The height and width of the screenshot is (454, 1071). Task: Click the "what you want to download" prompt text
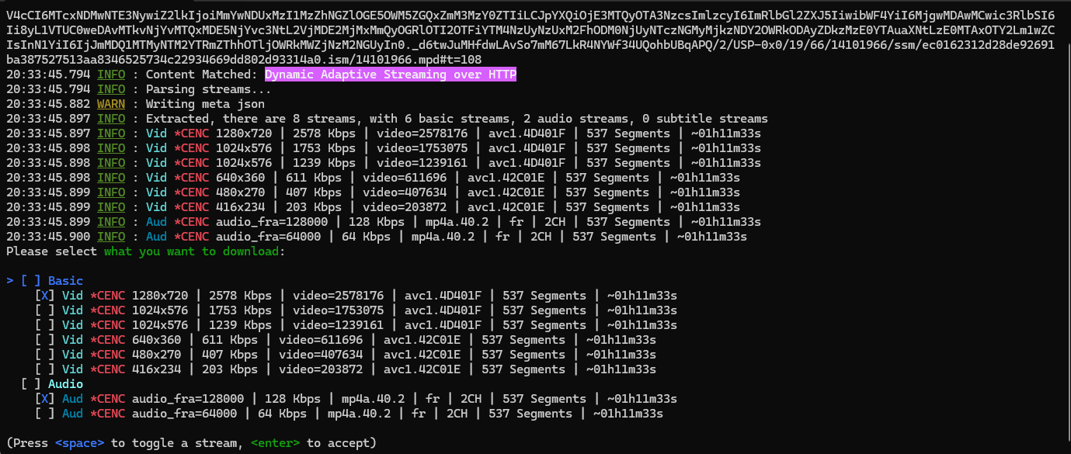[x=191, y=251]
